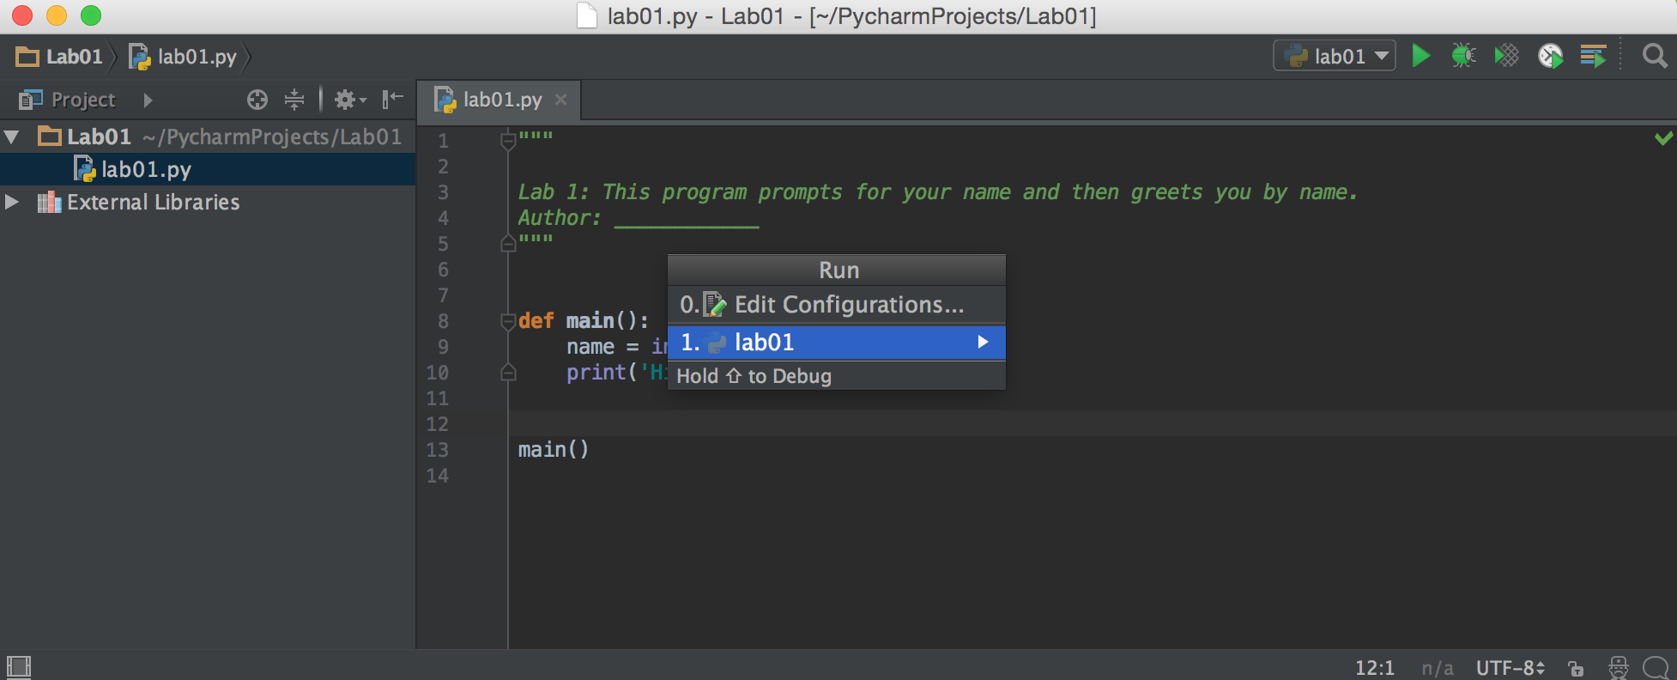Select the Lab01 root folder in tree
This screenshot has width=1677, height=680.
(220, 137)
